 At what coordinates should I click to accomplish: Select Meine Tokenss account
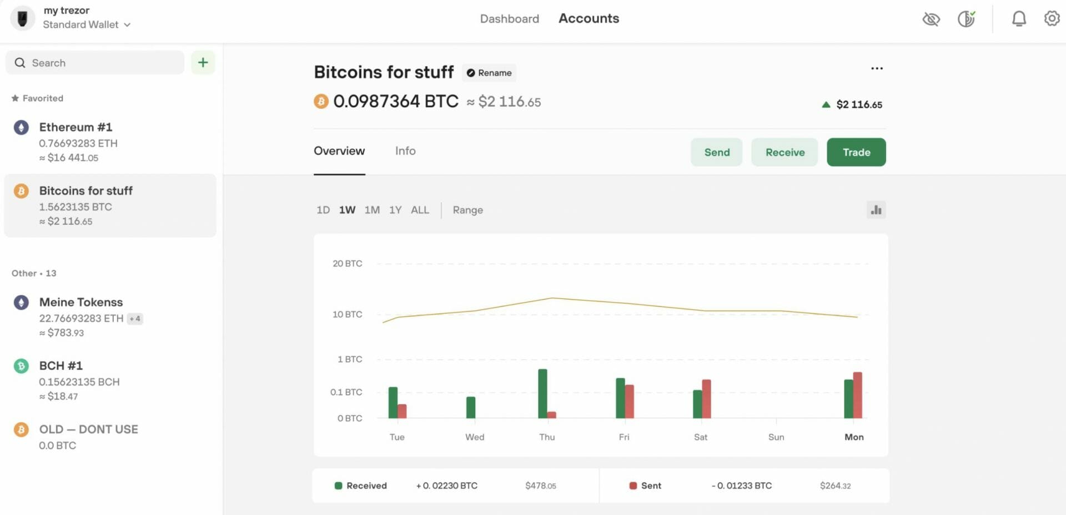click(x=110, y=317)
